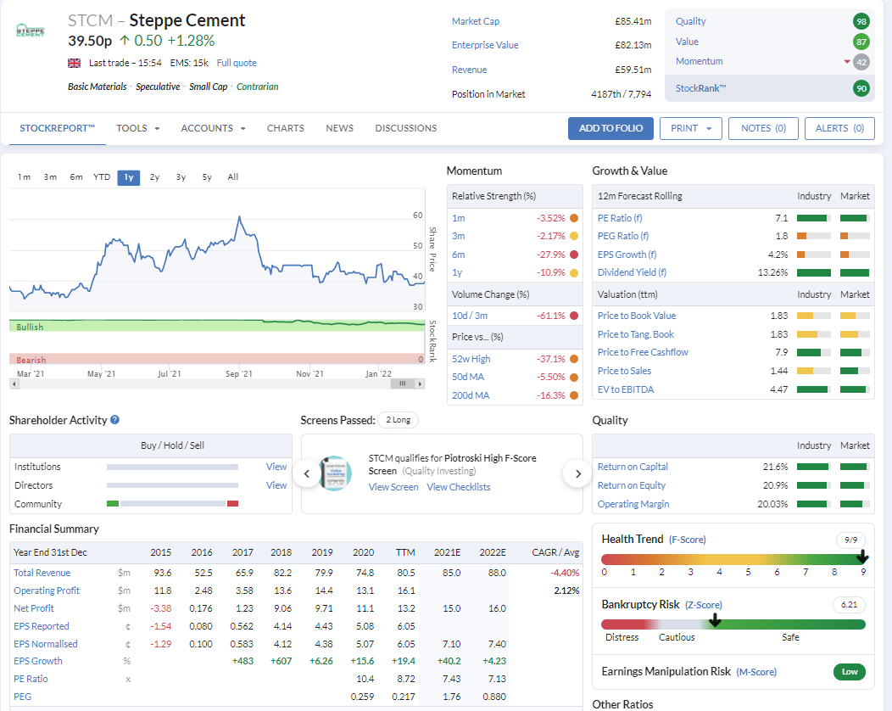
Task: Select the All chart range
Action: pos(232,177)
